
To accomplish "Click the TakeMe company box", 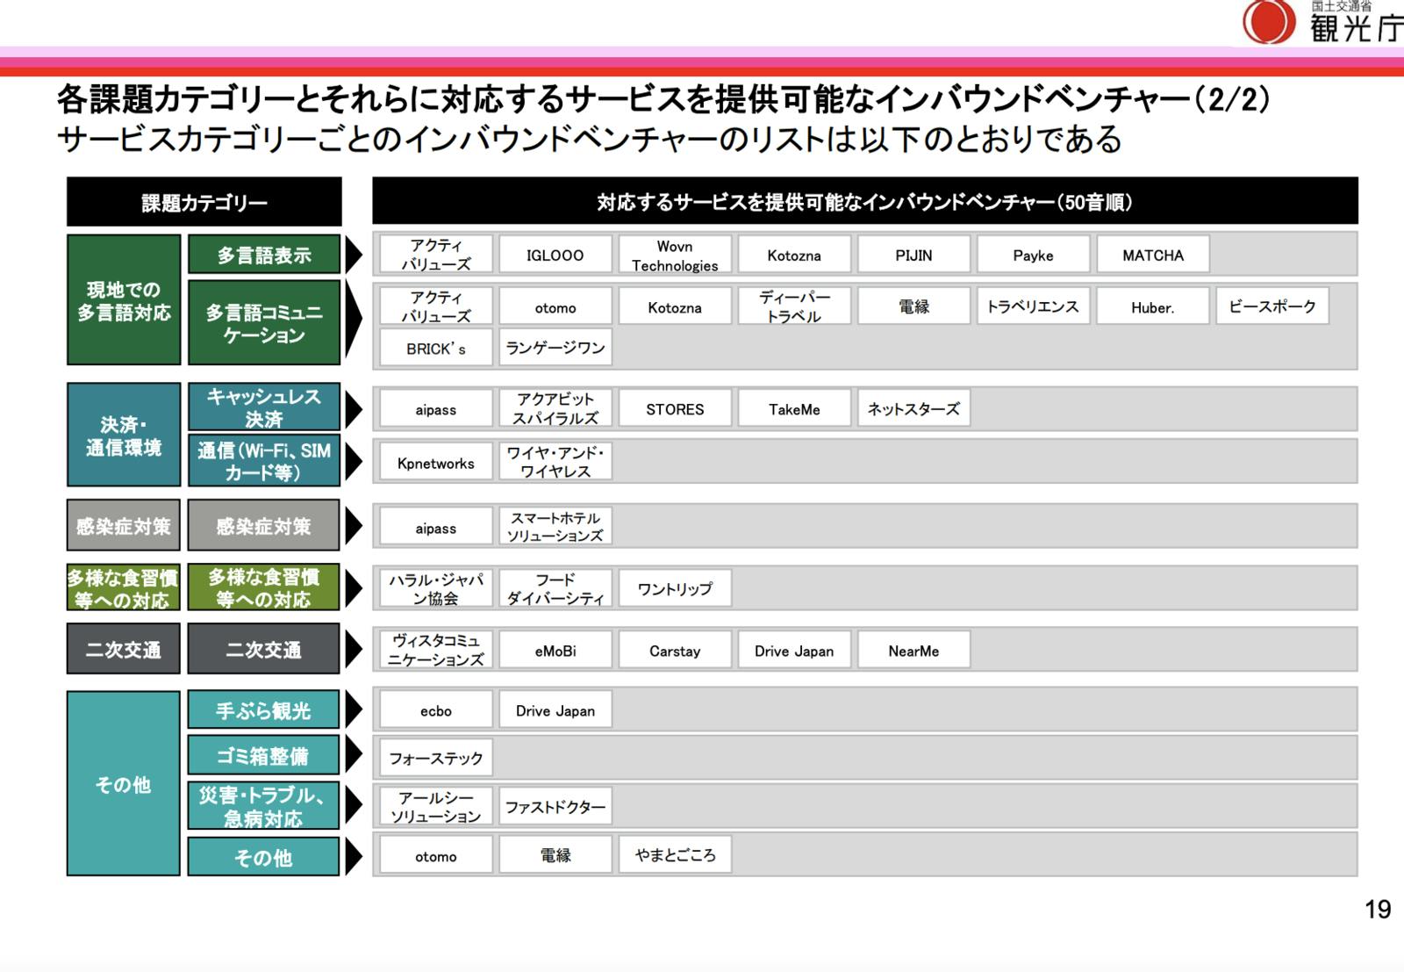I will (794, 408).
